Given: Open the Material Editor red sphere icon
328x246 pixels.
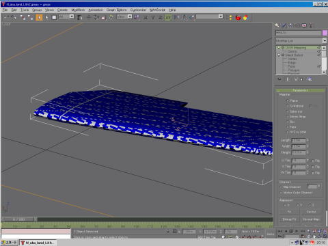Looking at the screenshot, I should coord(238,17).
